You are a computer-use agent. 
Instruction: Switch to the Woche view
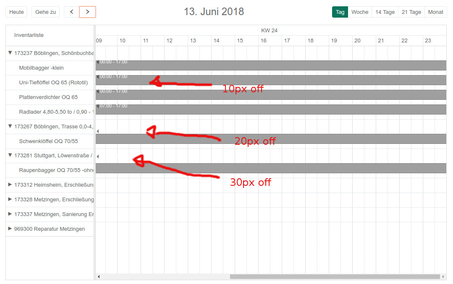point(360,12)
